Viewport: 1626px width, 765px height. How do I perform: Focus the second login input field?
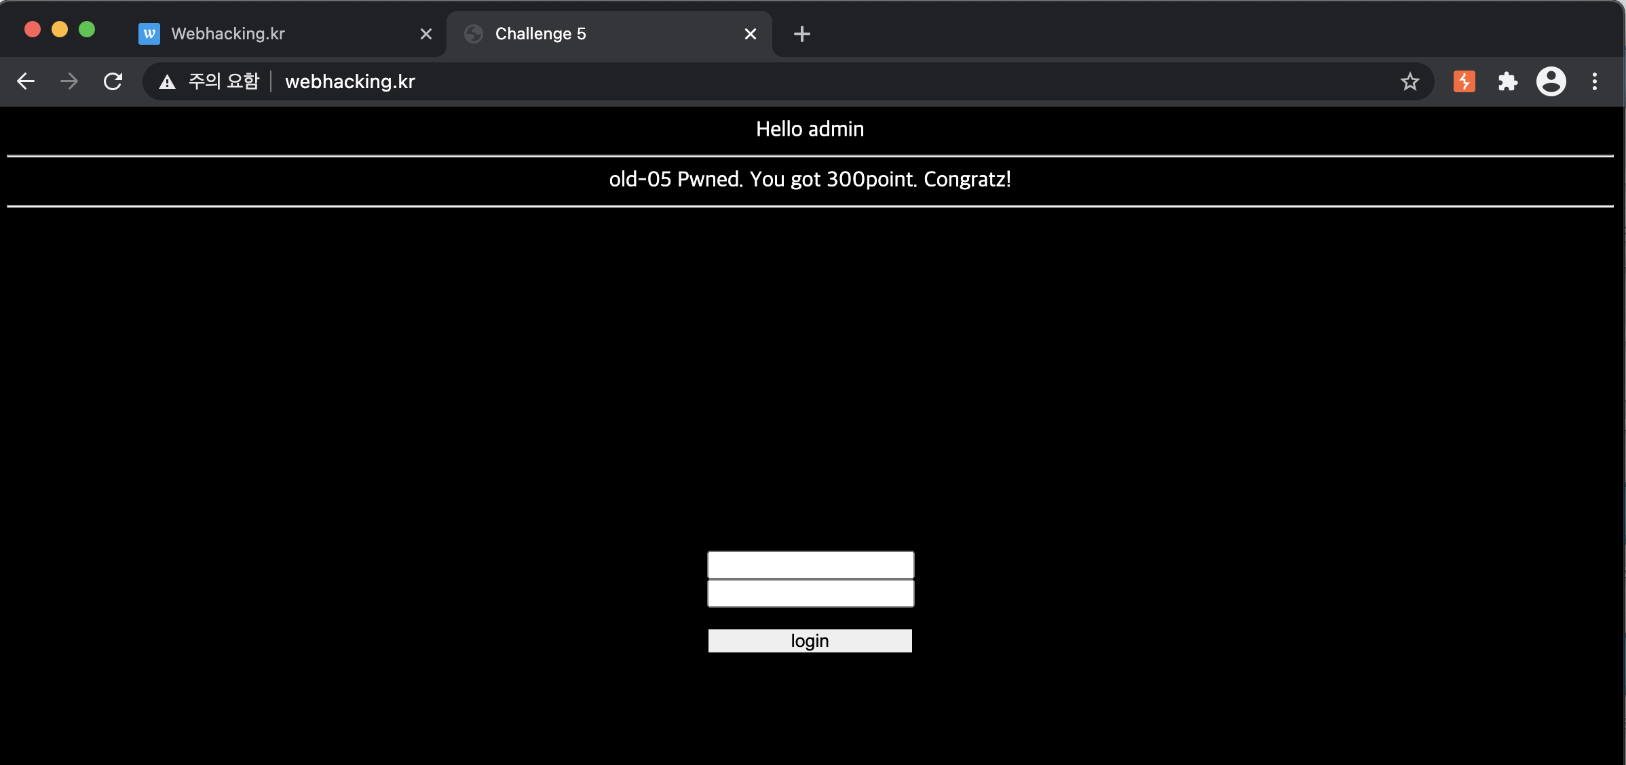[810, 593]
